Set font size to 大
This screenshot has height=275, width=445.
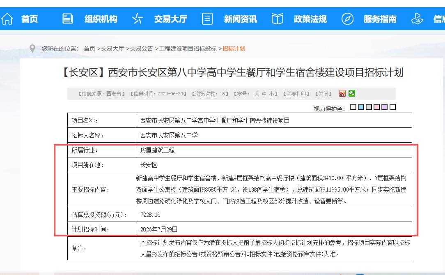click(257, 94)
